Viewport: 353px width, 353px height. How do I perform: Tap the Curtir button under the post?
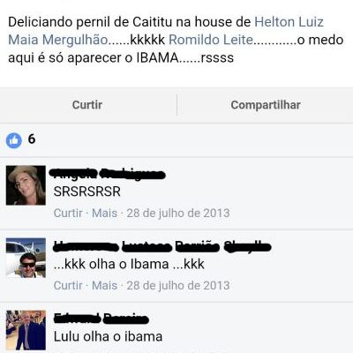(x=87, y=105)
